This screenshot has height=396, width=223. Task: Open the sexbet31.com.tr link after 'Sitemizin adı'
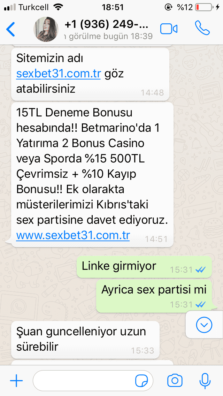[59, 74]
